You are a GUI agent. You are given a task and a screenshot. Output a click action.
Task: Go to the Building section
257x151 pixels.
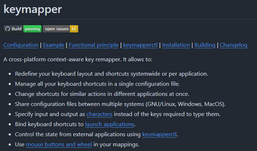205,45
